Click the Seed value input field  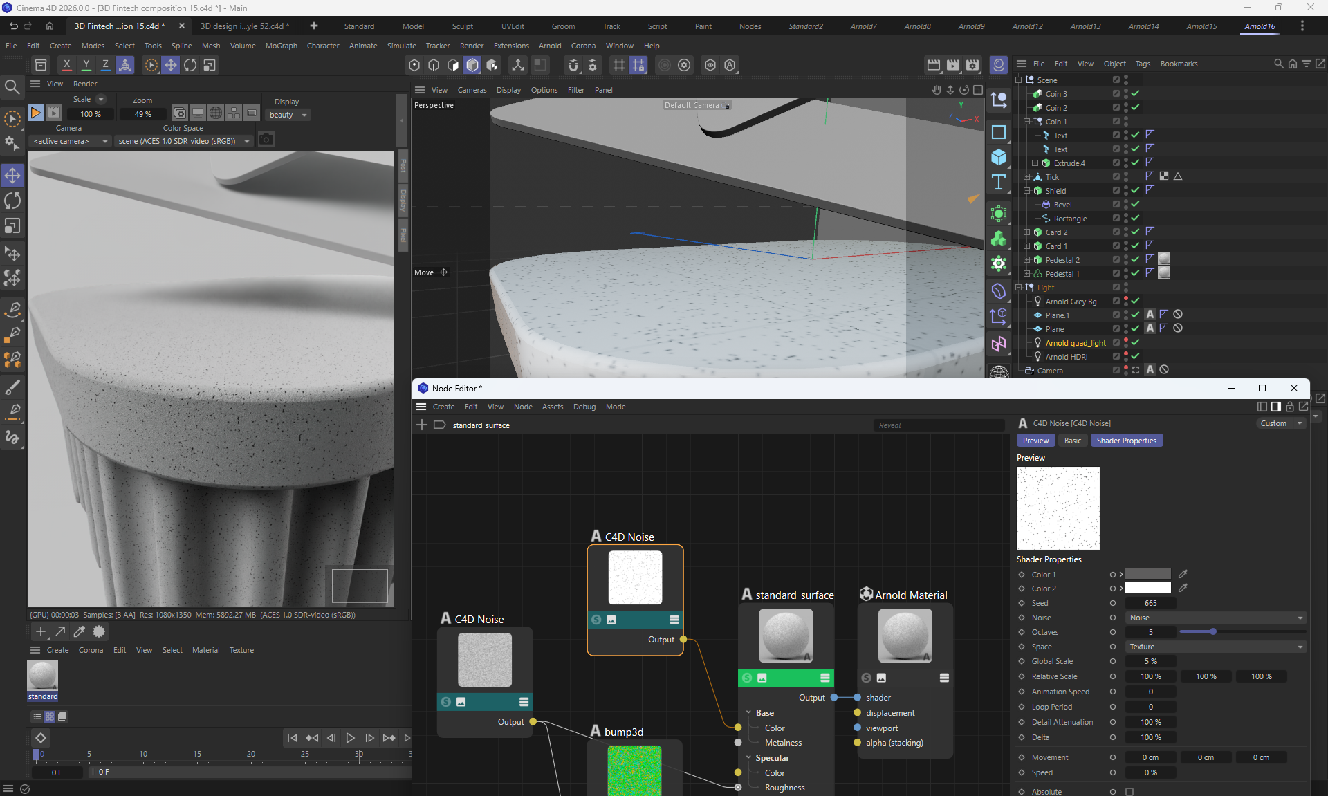pos(1150,603)
